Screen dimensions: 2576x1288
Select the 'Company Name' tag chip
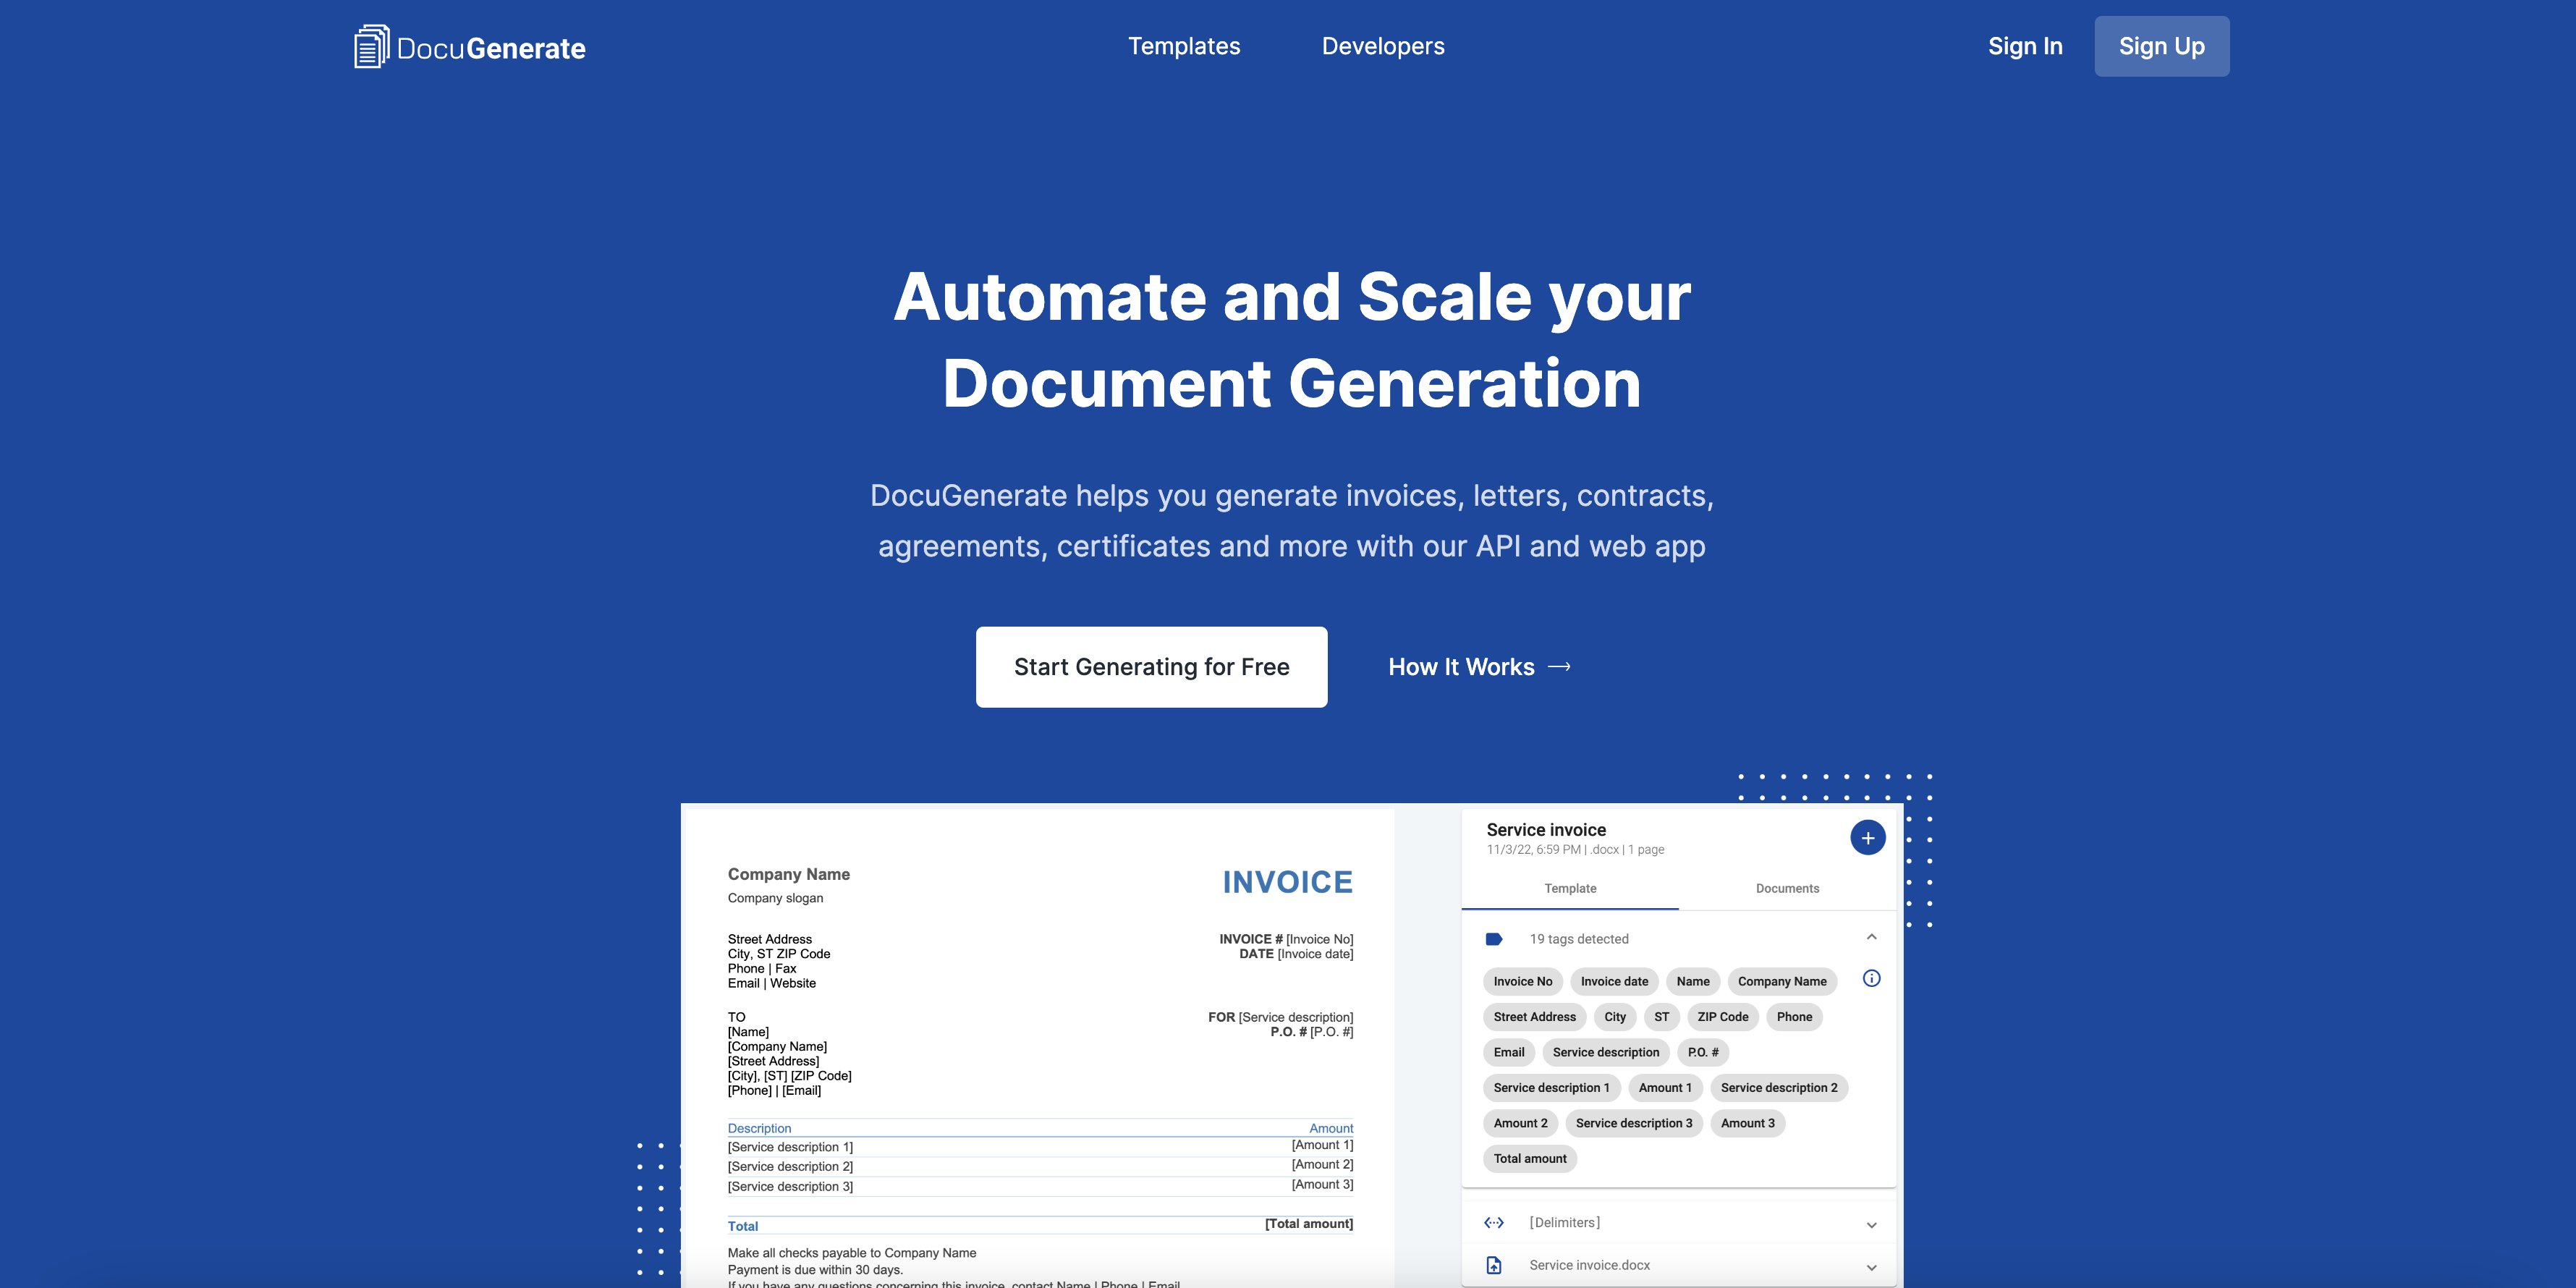pyautogui.click(x=1781, y=981)
